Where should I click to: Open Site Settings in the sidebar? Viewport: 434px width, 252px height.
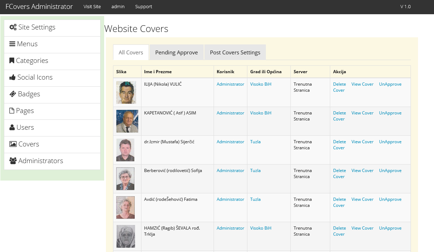pyautogui.click(x=52, y=28)
